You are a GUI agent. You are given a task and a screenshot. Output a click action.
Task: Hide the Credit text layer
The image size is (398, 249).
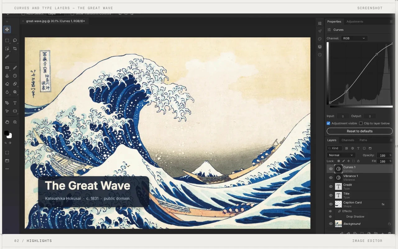pyautogui.click(x=331, y=187)
